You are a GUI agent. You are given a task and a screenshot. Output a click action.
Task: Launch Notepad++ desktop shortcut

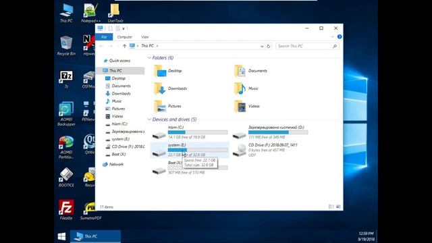[x=90, y=13]
